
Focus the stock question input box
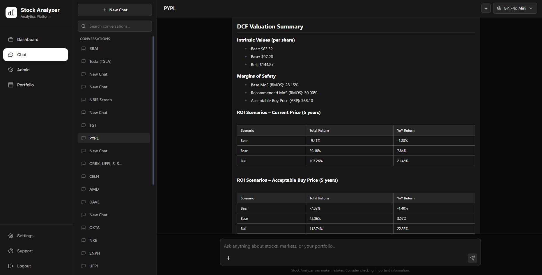(320, 246)
